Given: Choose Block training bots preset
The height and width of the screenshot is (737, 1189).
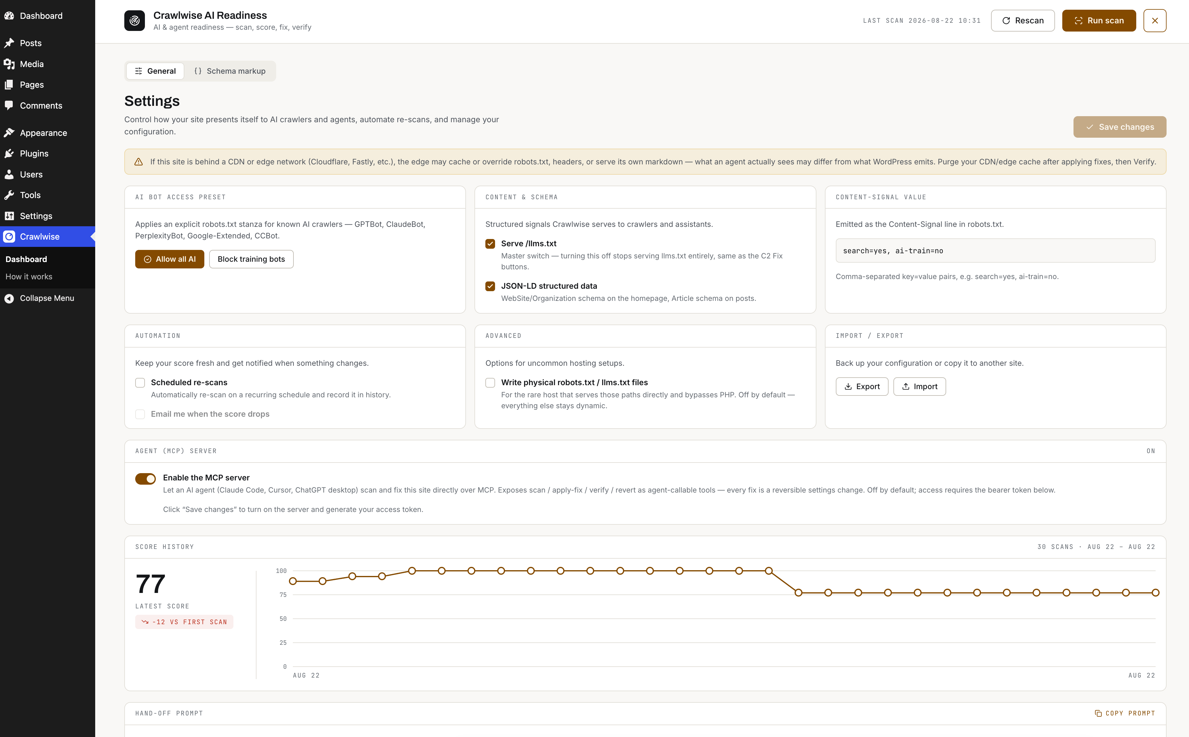Looking at the screenshot, I should [251, 259].
